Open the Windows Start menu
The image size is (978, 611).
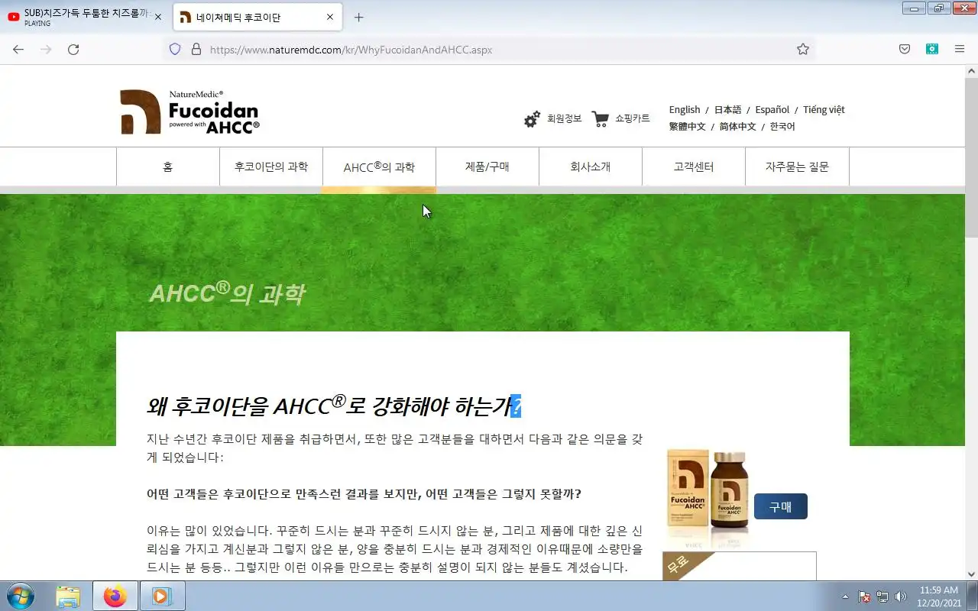(x=20, y=596)
